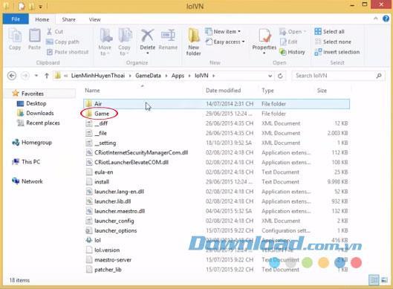Screen dimensions: 393x289
Task: Open the Easy access dropdown
Action: (225, 42)
